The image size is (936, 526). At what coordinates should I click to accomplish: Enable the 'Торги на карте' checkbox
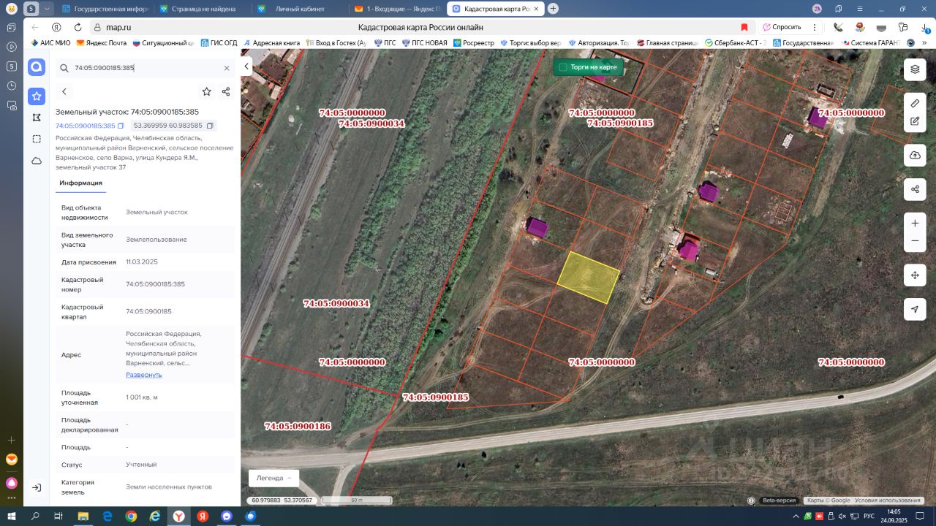(563, 67)
